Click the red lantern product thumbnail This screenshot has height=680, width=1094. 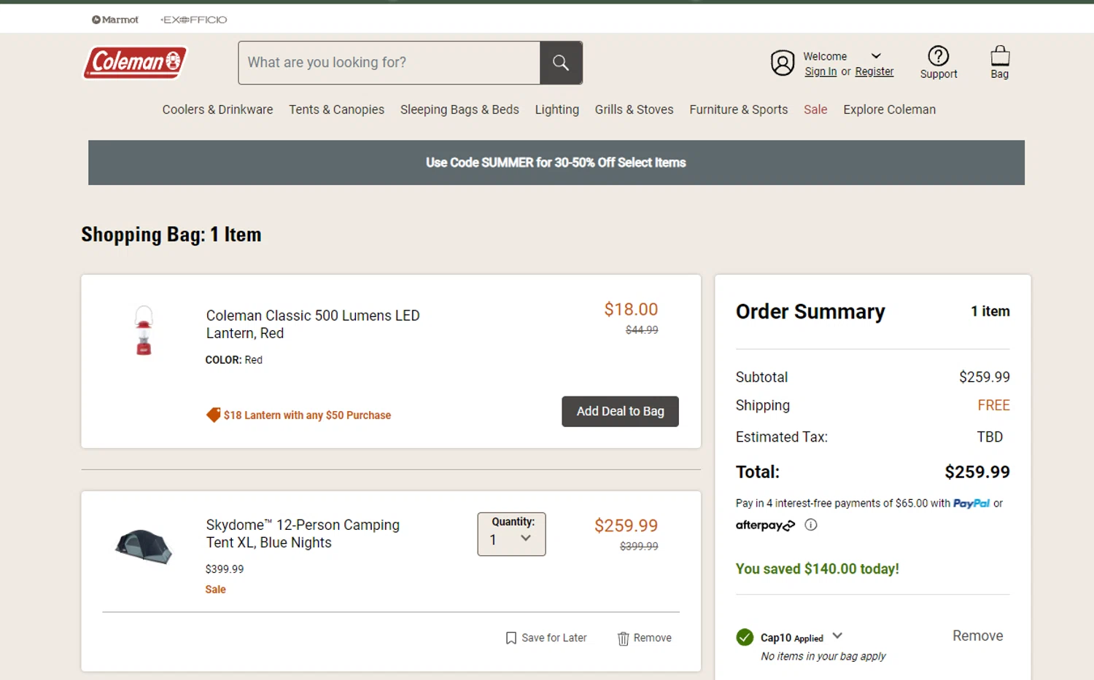(x=144, y=330)
